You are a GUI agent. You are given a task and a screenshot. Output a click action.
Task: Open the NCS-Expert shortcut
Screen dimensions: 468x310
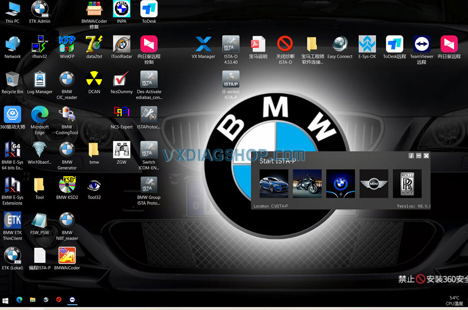point(122,115)
